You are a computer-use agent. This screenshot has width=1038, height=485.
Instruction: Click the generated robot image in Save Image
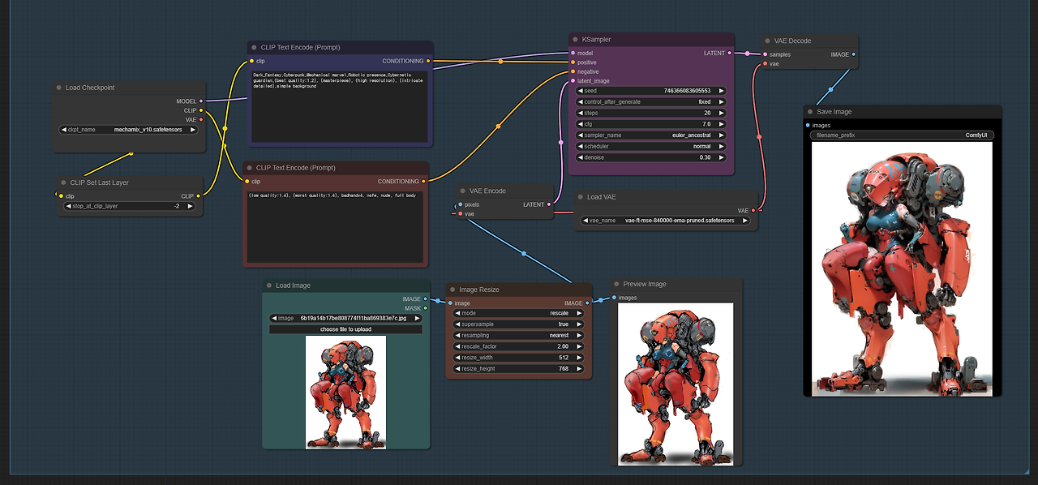(x=902, y=268)
